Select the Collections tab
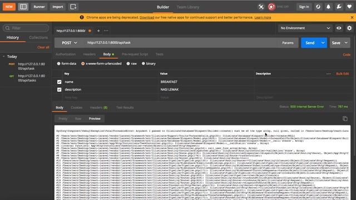Viewport: 356px width, 200px height. (38, 37)
